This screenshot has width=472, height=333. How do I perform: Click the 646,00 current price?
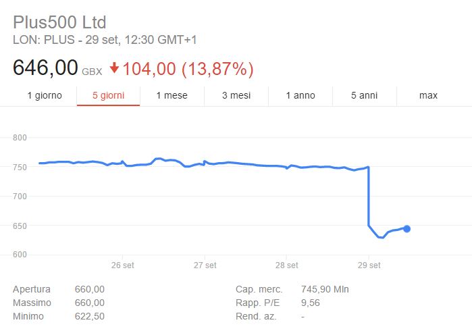click(45, 68)
